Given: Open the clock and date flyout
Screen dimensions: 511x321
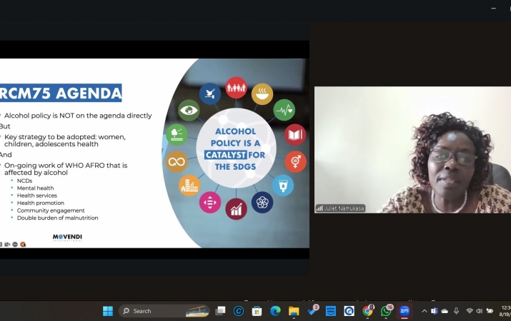Looking at the screenshot, I should [505, 311].
